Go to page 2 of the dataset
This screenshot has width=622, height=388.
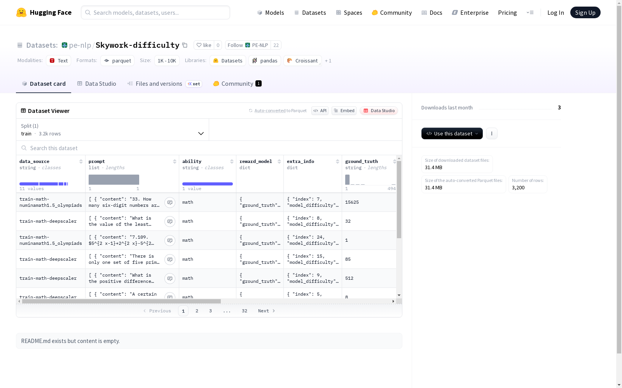coord(197,311)
